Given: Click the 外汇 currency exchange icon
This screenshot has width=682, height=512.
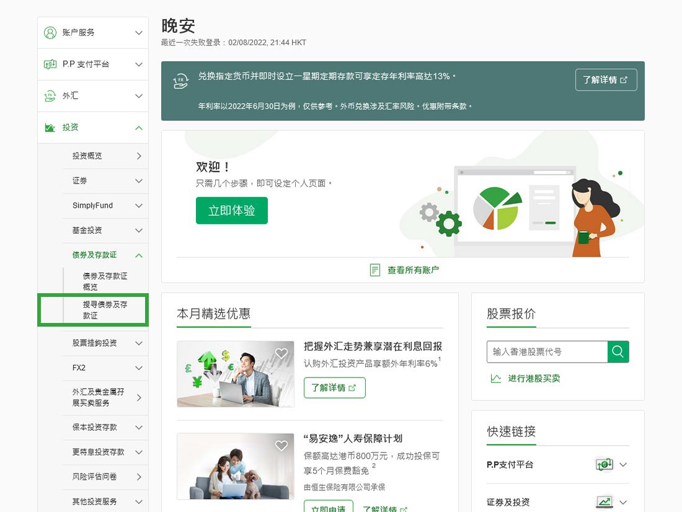Looking at the screenshot, I should coord(50,95).
